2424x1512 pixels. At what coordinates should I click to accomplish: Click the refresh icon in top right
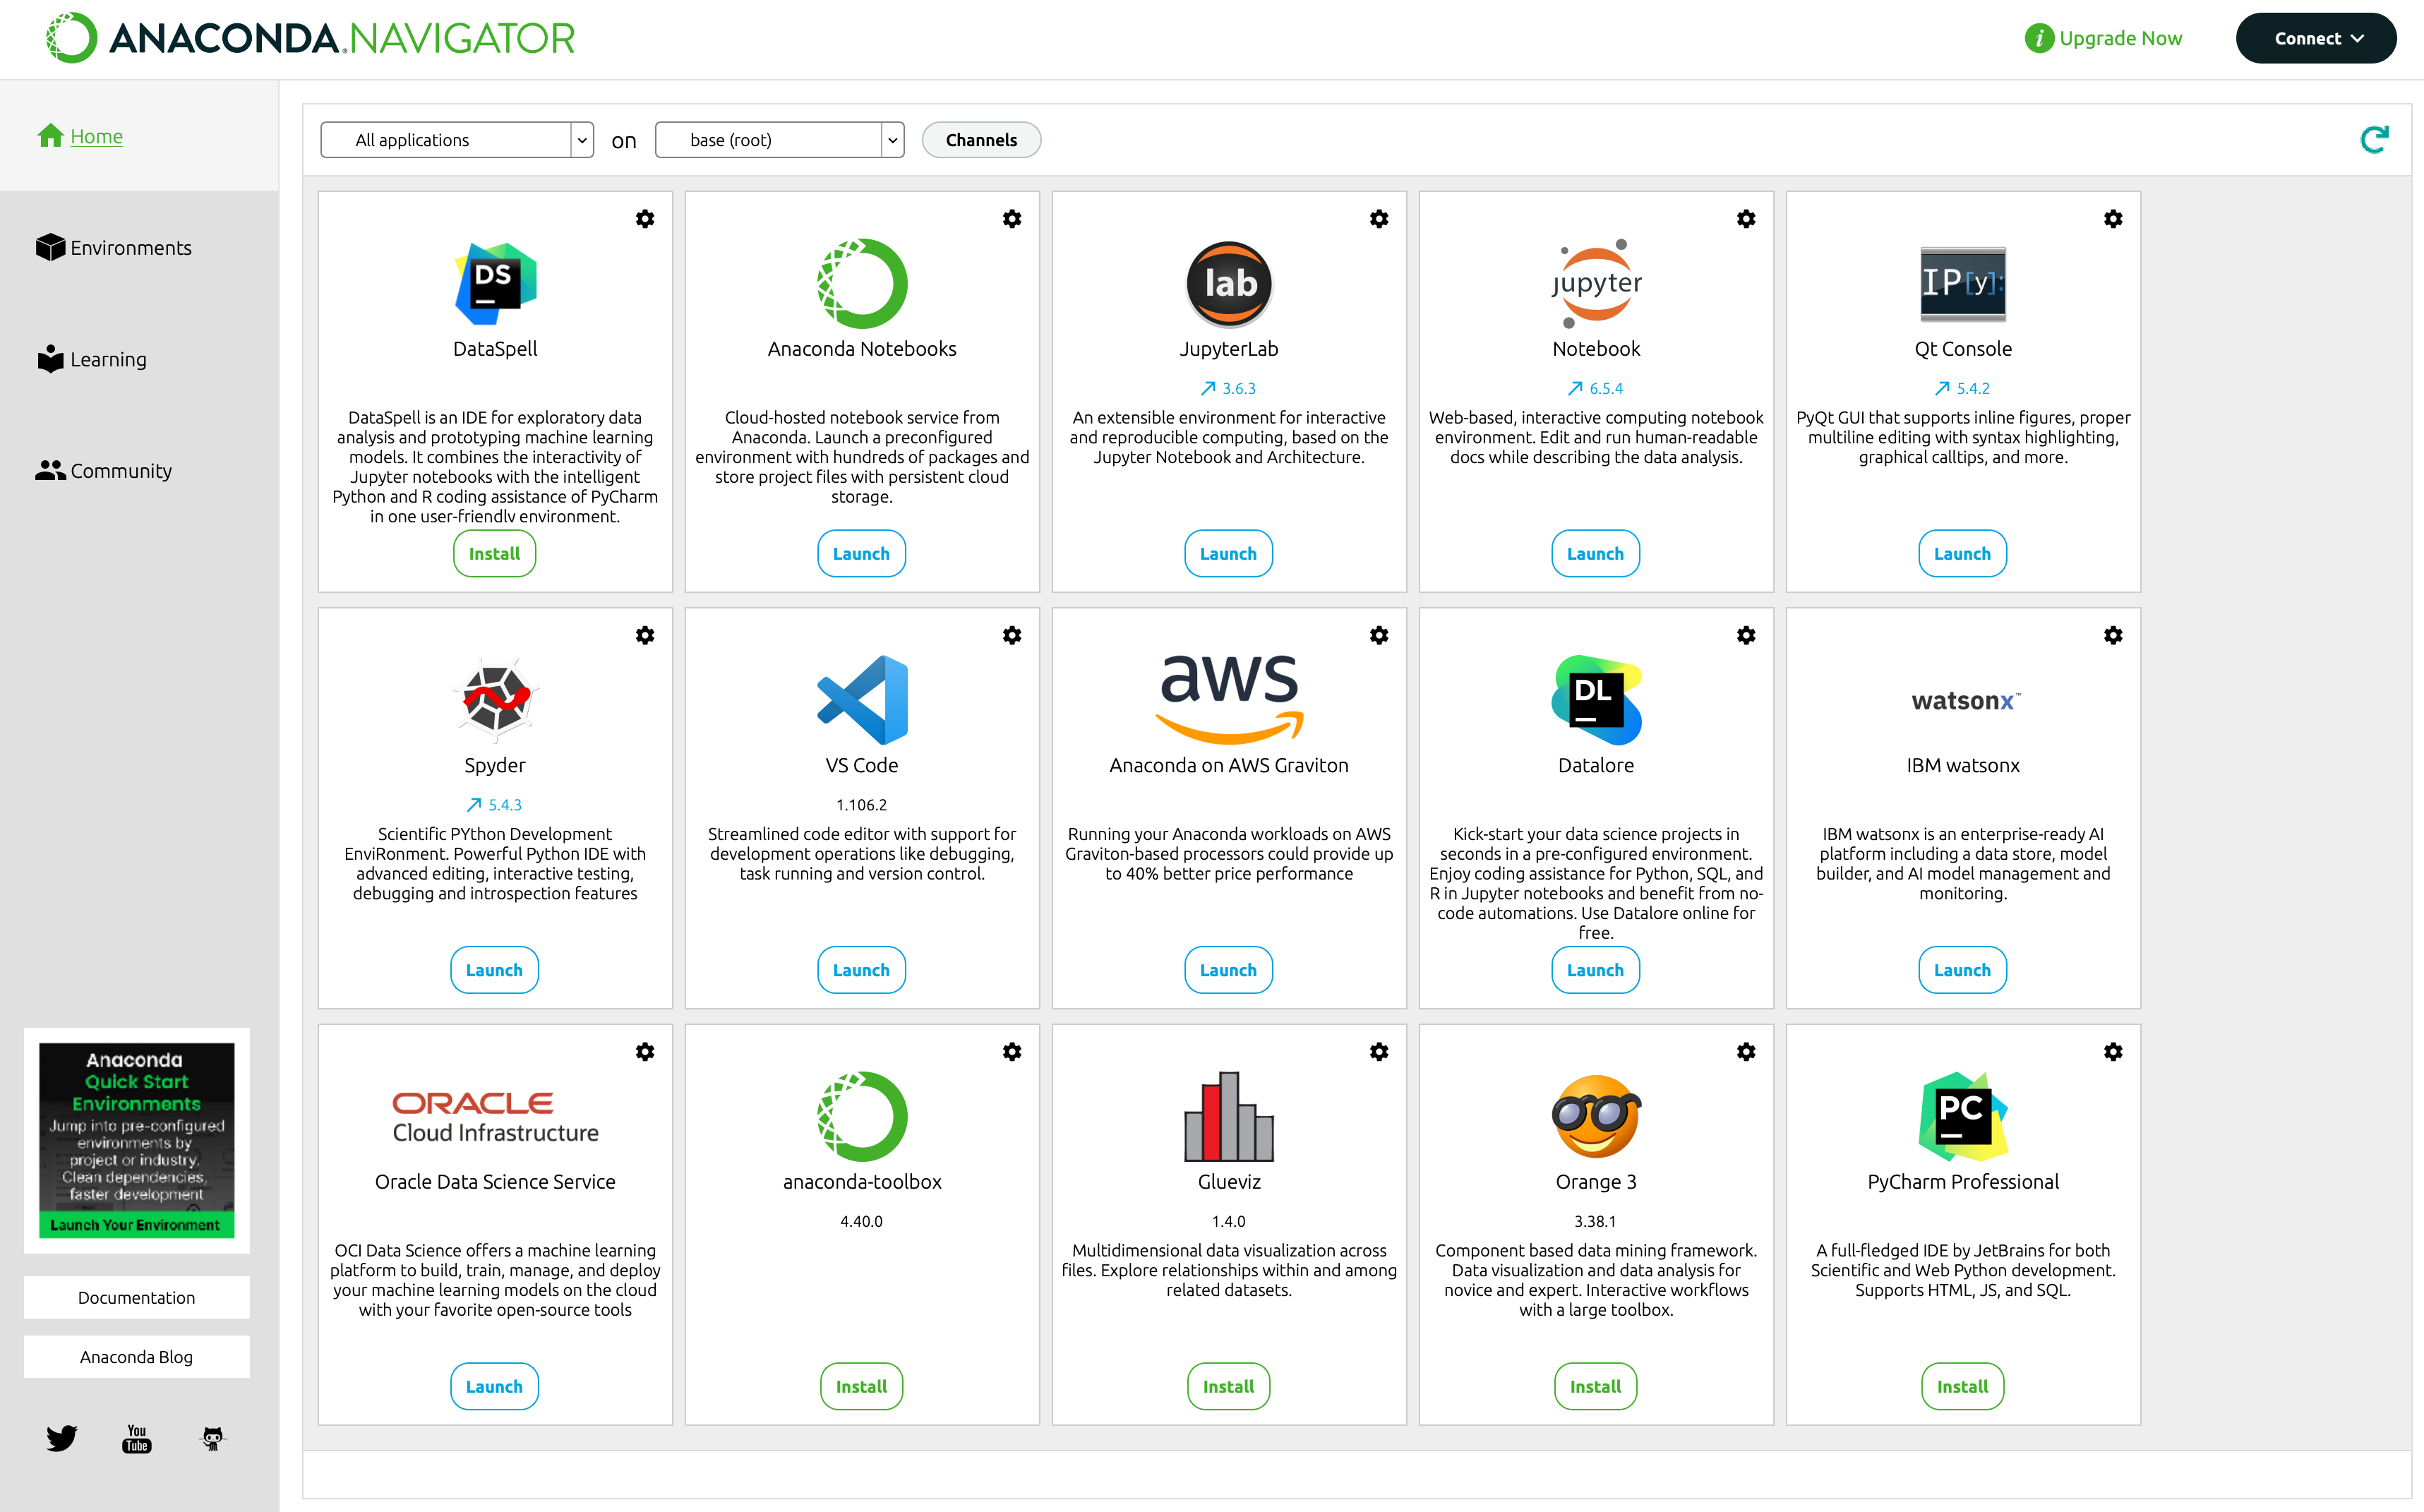(2374, 139)
